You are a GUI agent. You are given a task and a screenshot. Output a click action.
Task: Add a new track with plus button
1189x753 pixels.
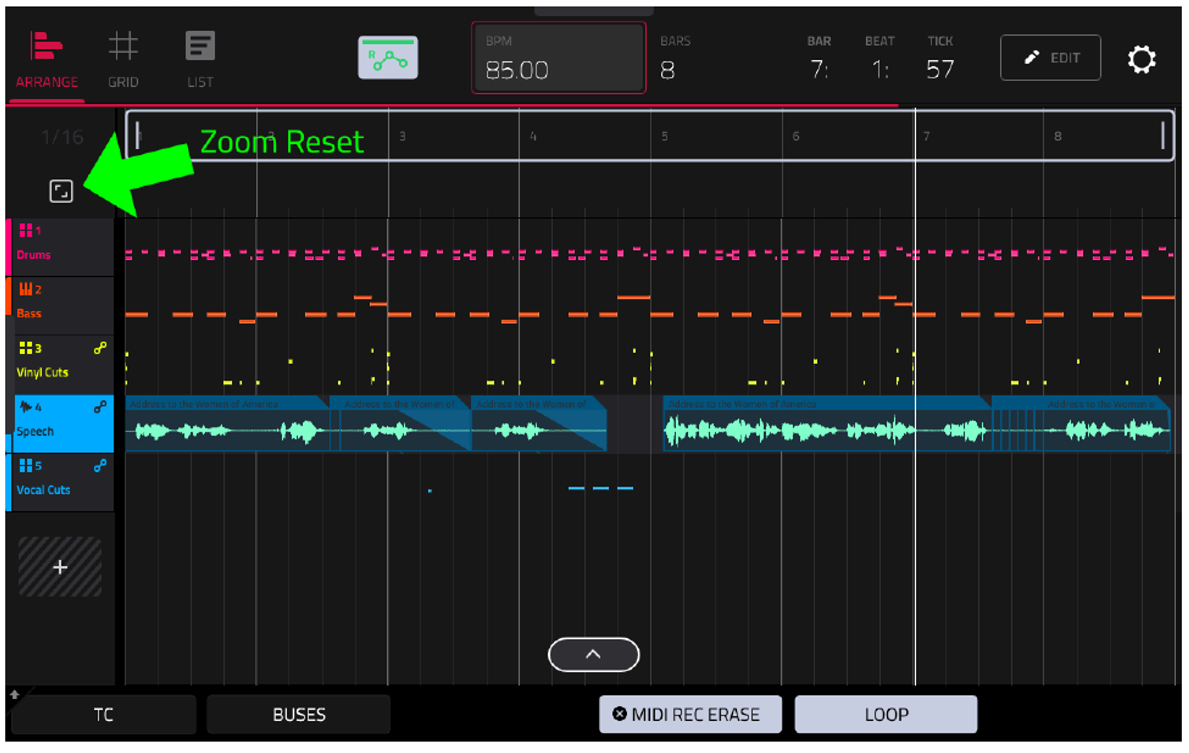click(60, 566)
